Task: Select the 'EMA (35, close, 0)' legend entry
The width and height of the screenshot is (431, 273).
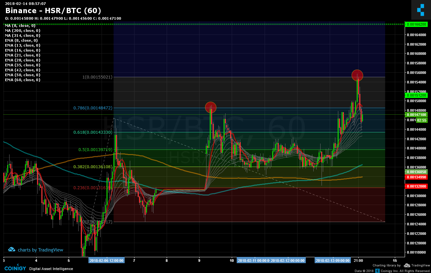Action: pos(23,65)
